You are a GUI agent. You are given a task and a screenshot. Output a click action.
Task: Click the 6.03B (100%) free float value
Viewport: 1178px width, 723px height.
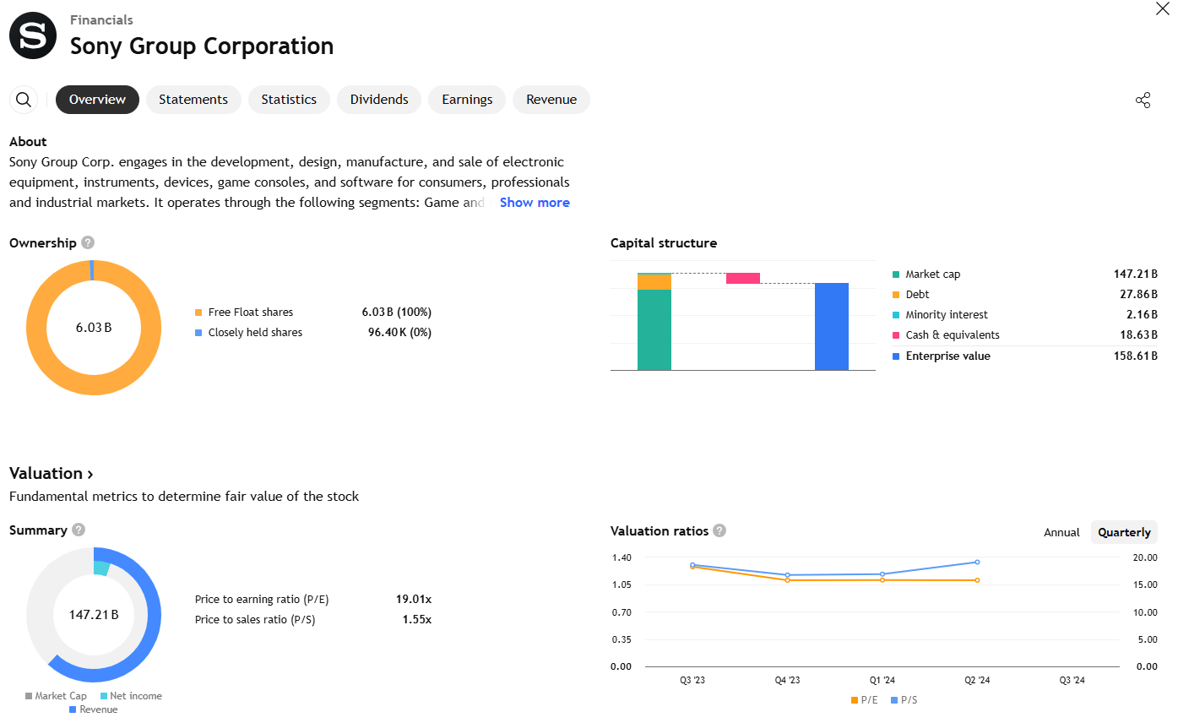pyautogui.click(x=397, y=313)
